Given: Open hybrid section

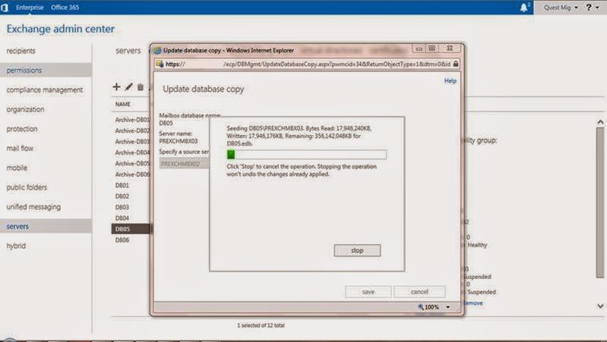Looking at the screenshot, I should coord(16,246).
